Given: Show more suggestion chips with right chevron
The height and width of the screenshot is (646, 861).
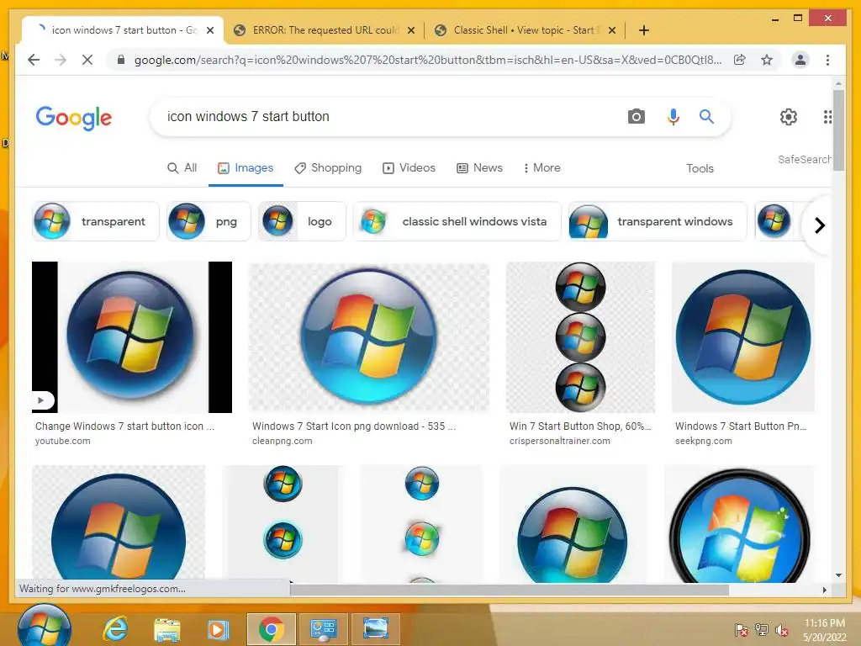Looking at the screenshot, I should tap(819, 225).
